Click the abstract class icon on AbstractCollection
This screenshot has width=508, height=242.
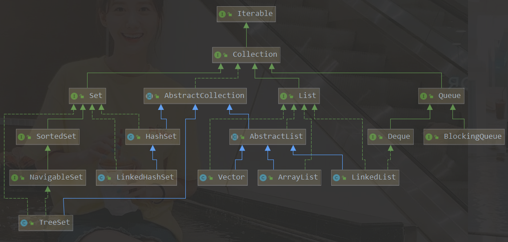[149, 96]
